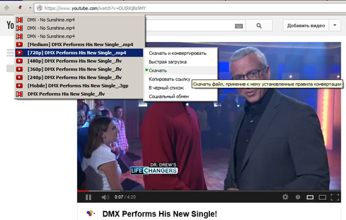The width and height of the screenshot is (346, 220).
Task: Choose [720p] DMX Performs His New Single_.mp4
Action: (x=80, y=53)
